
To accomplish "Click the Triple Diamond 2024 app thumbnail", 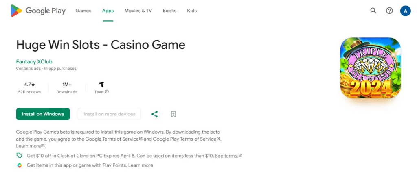I will point(371,68).
